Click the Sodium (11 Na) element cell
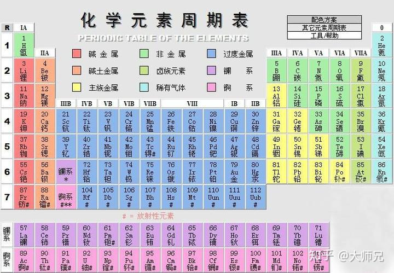 pyautogui.click(x=24, y=96)
